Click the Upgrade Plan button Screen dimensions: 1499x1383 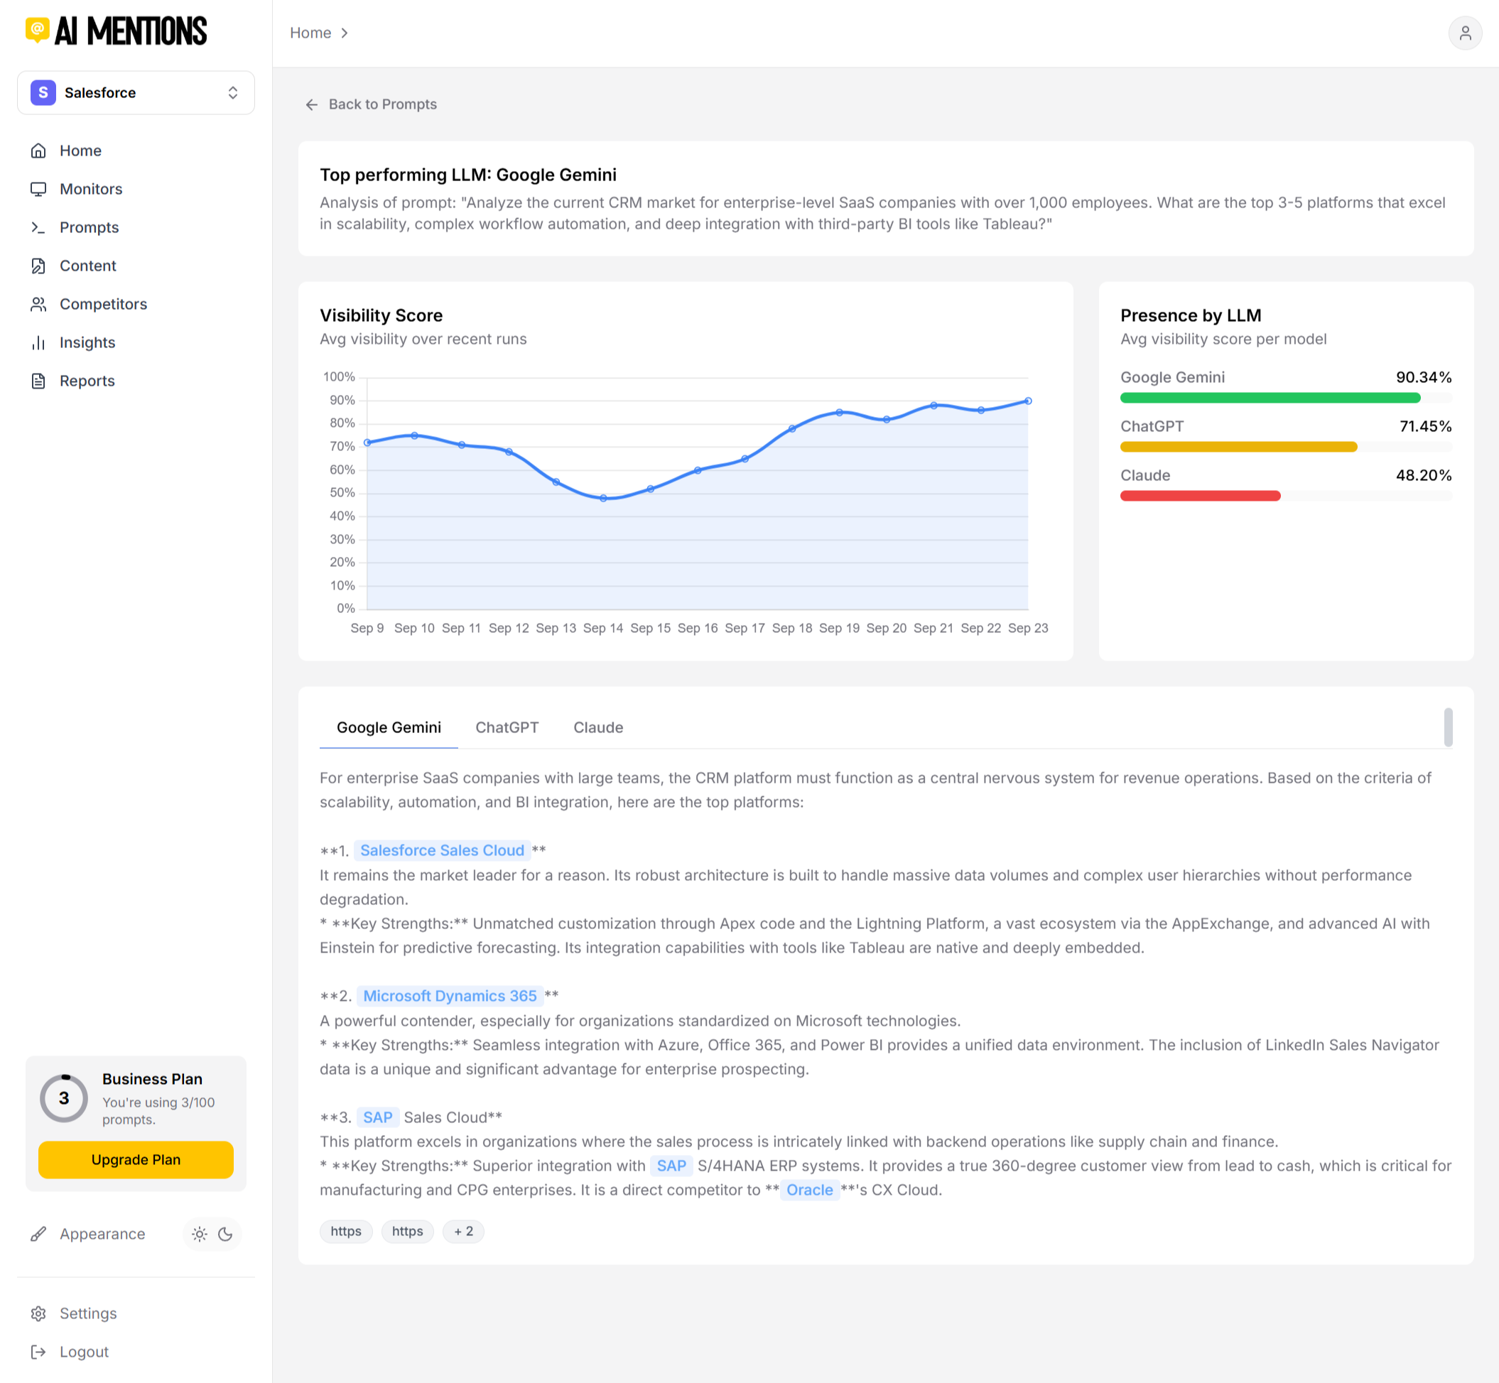(x=136, y=1159)
